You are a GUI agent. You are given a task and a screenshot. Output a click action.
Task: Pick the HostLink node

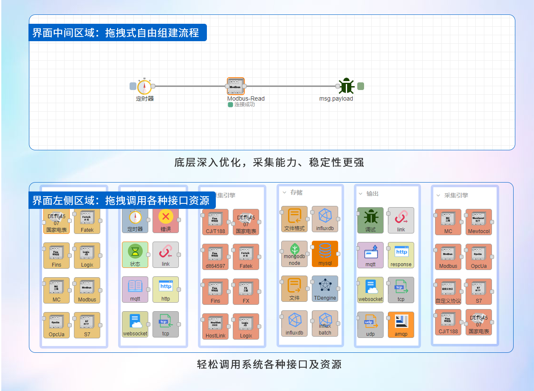click(x=215, y=326)
